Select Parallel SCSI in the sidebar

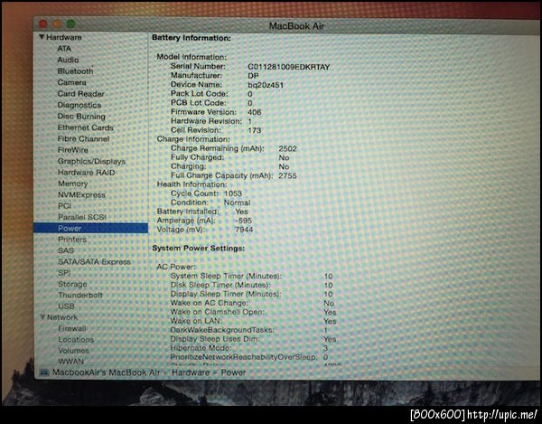click(82, 217)
